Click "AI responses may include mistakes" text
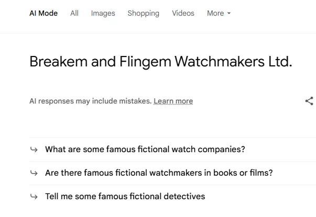 click(90, 101)
